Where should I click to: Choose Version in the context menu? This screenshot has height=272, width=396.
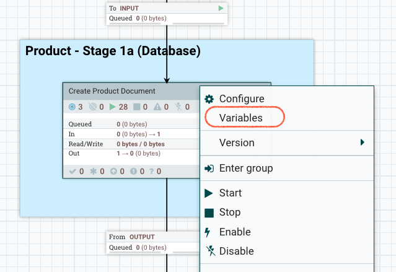point(237,143)
